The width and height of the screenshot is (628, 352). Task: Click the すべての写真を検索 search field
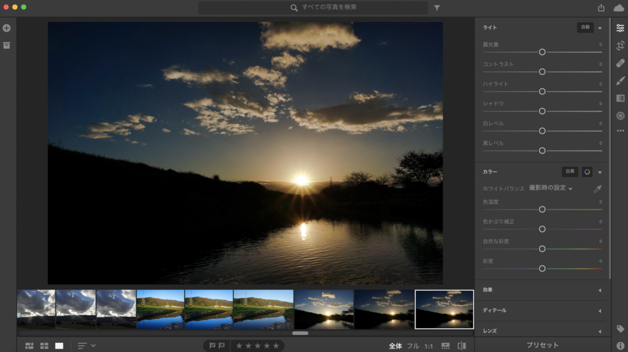pos(313,7)
